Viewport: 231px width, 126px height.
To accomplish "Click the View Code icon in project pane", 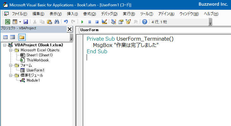I will click(5, 37).
